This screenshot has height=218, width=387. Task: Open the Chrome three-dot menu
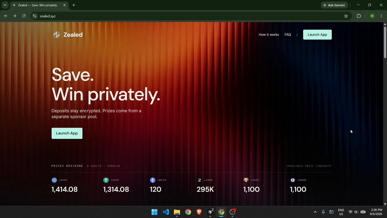coord(382,16)
